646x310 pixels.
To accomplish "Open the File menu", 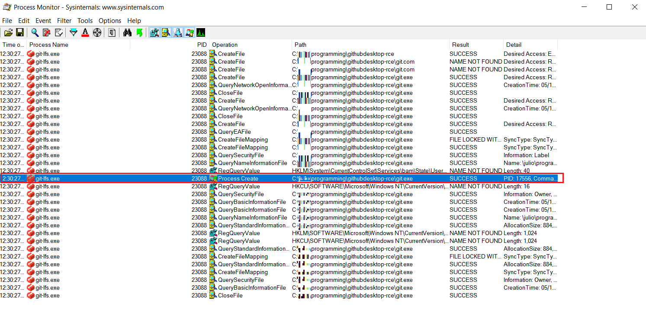I will click(7, 20).
